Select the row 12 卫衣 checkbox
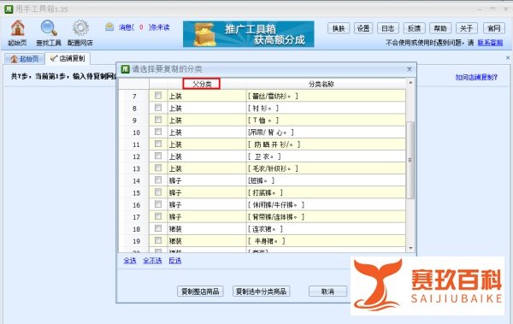The image size is (513, 324). point(158,156)
